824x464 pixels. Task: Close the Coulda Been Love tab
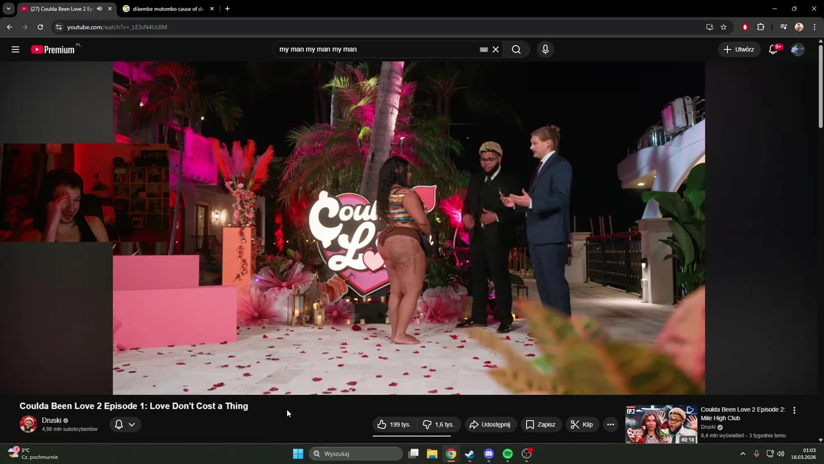[x=110, y=9]
